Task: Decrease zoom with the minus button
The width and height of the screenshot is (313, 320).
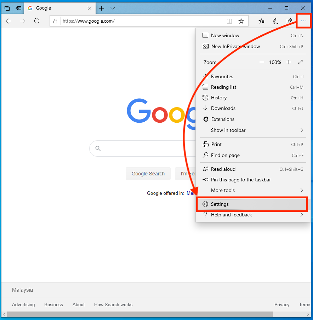Action: 262,62
